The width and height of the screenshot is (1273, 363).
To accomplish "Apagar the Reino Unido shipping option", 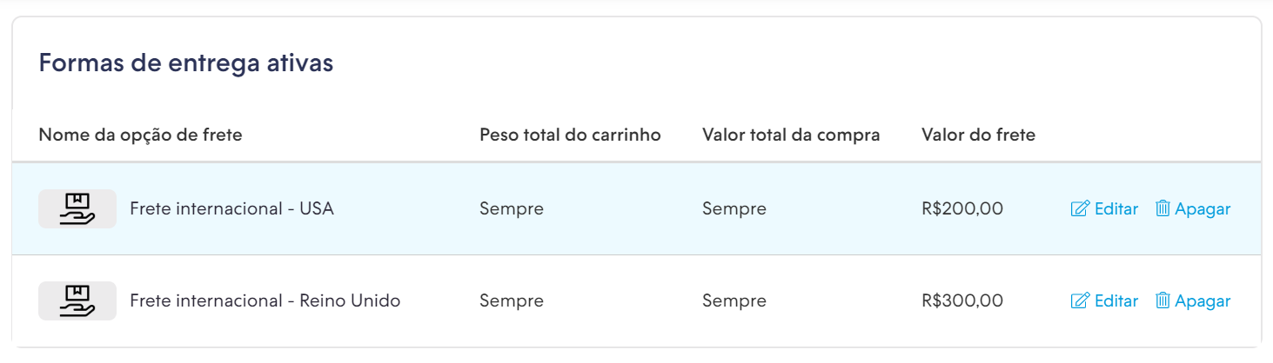I will 1193,300.
